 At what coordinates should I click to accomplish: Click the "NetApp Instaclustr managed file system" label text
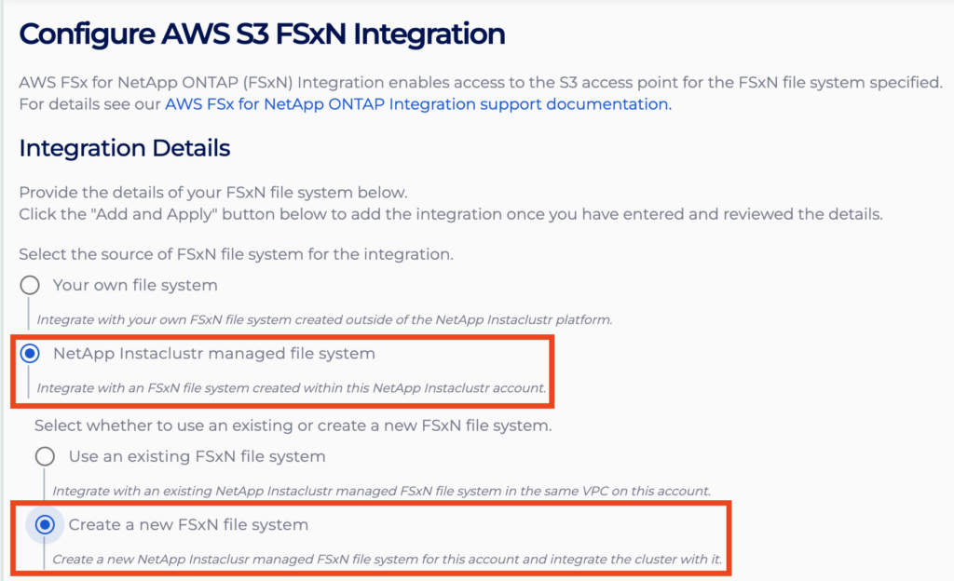213,354
